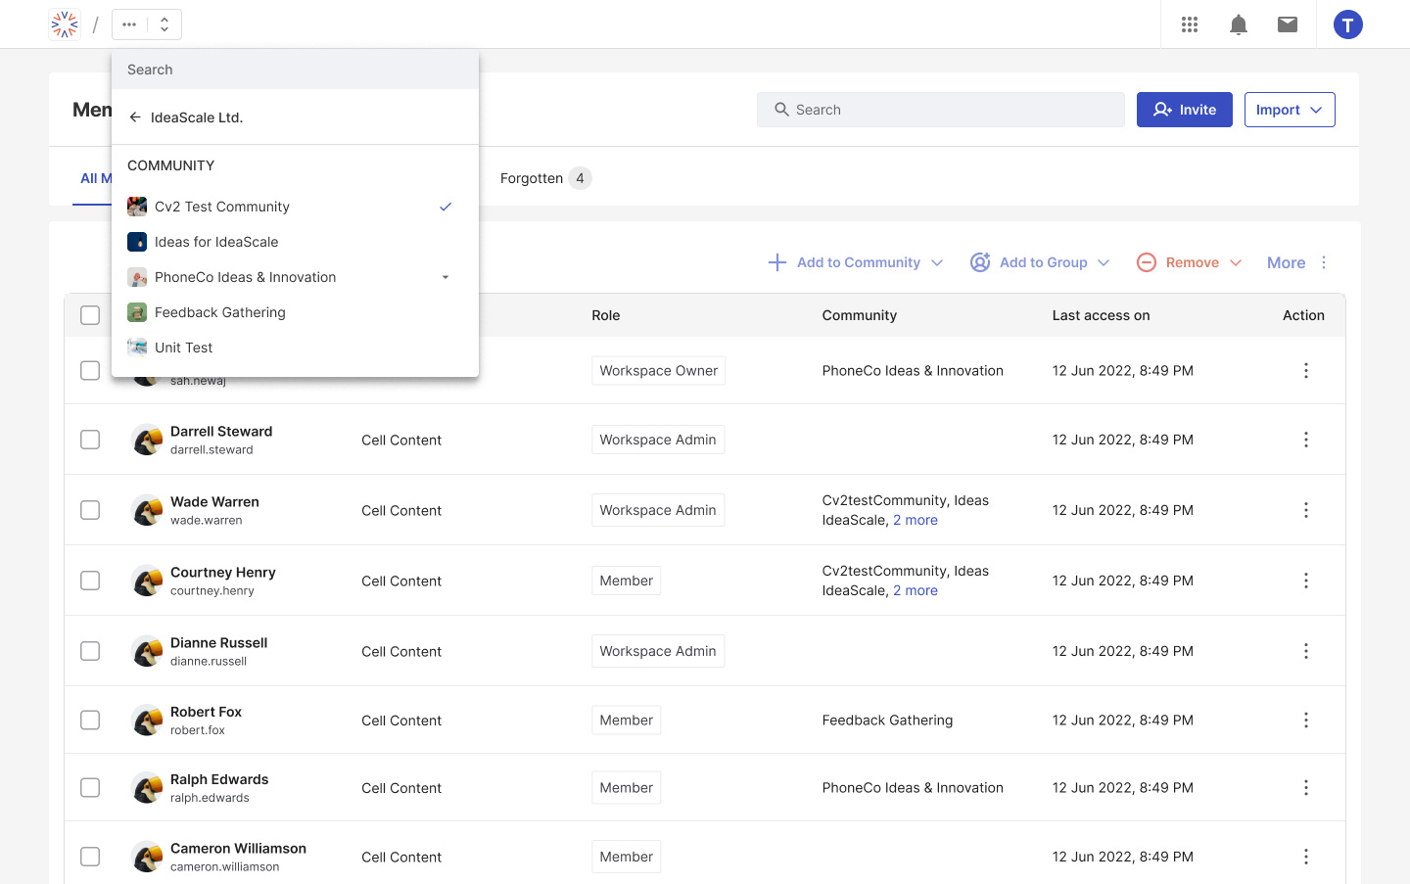This screenshot has height=884, width=1410.
Task: Expand the PhoneCo Ideas & Innovation submenu
Action: [x=446, y=277]
